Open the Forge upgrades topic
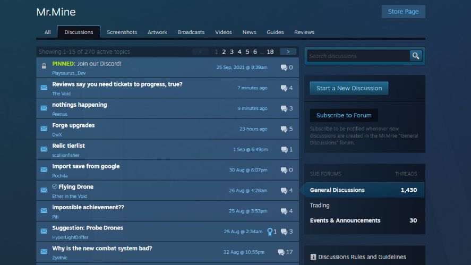The height and width of the screenshot is (265, 471). (73, 125)
